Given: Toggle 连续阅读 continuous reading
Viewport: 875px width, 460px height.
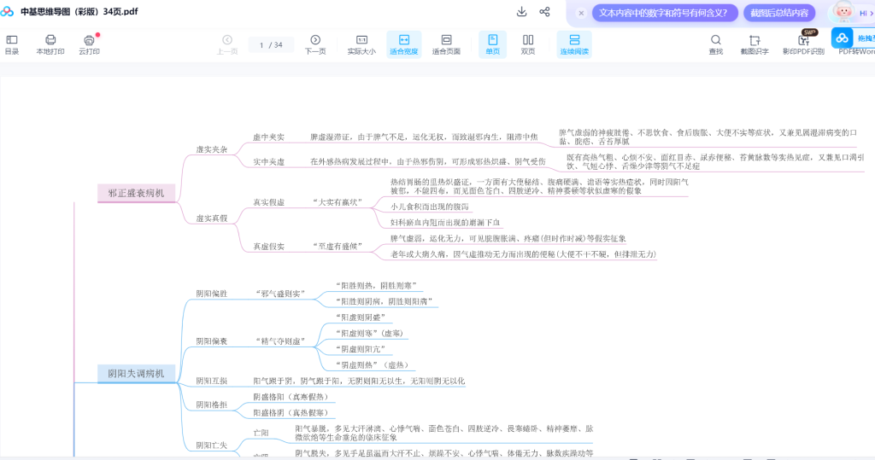Looking at the screenshot, I should (x=574, y=44).
